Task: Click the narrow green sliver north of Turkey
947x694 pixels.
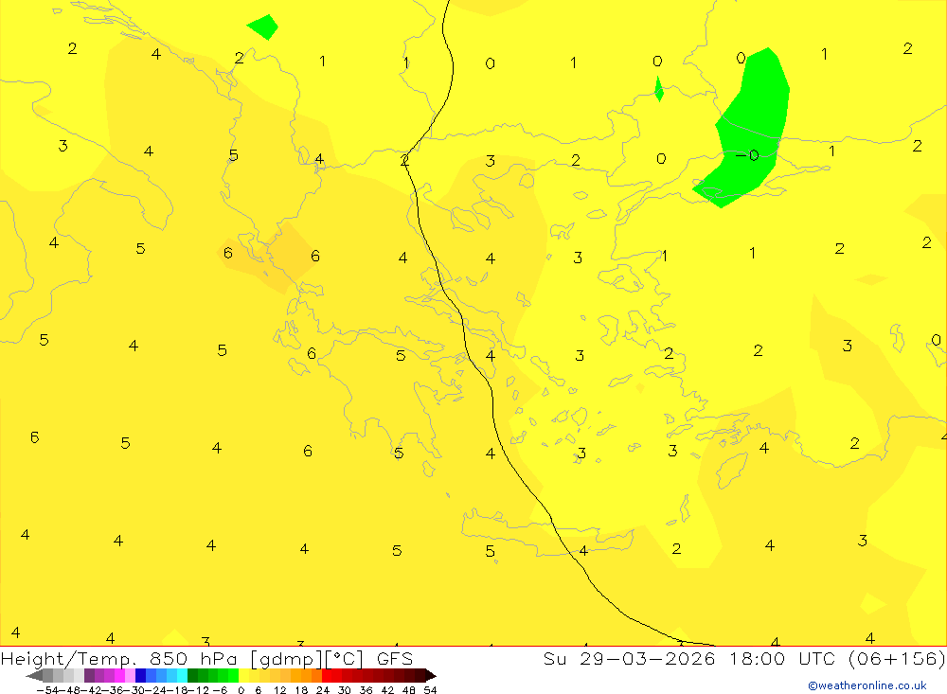Action: click(659, 89)
